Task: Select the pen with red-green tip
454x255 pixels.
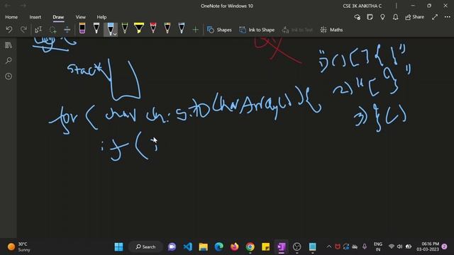Action: (167, 28)
